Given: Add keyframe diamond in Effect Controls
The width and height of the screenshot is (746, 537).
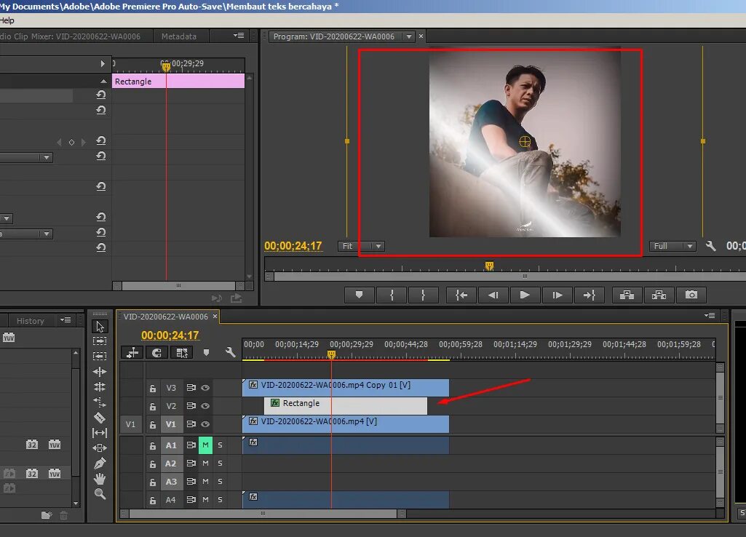Looking at the screenshot, I should 71,142.
